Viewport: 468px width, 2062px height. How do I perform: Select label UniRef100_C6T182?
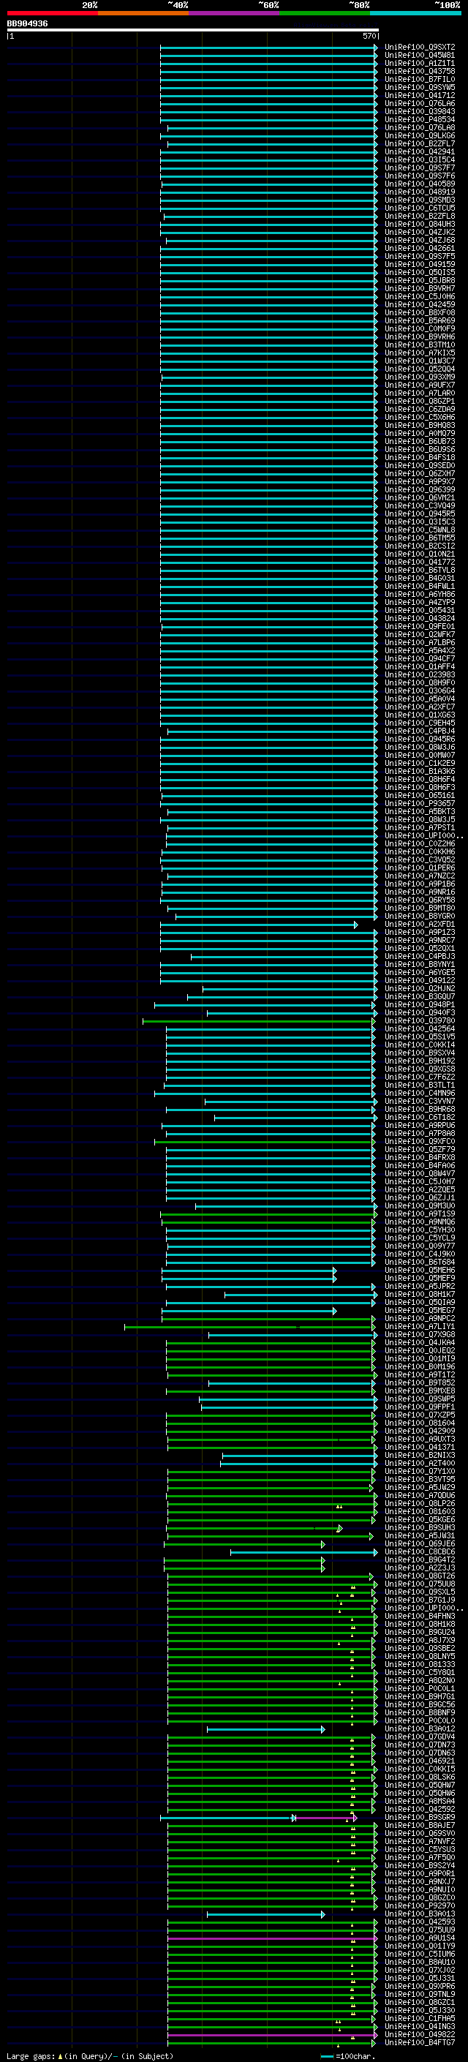pos(420,1118)
